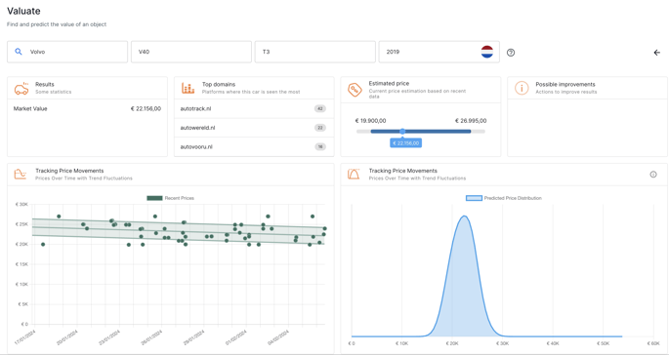
Task: Click the € 20K label on distribution chart axis
Action: 452,343
